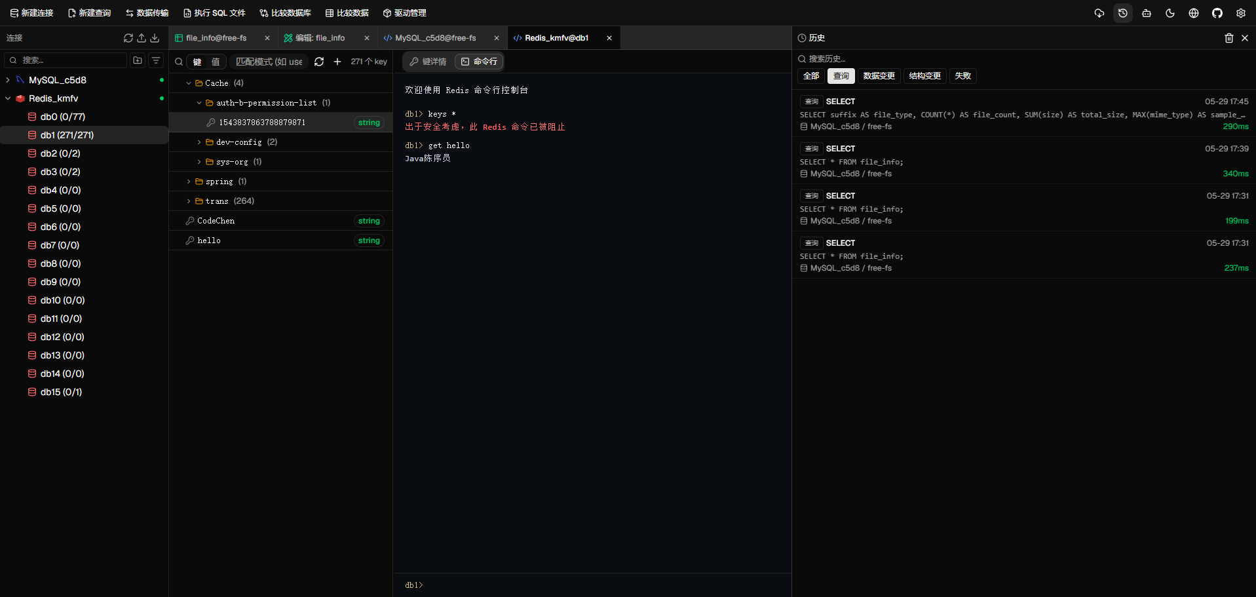The image size is (1256, 597).
Task: Open the 05-29 17:45 SELECT history entry
Action: tap(1024, 113)
